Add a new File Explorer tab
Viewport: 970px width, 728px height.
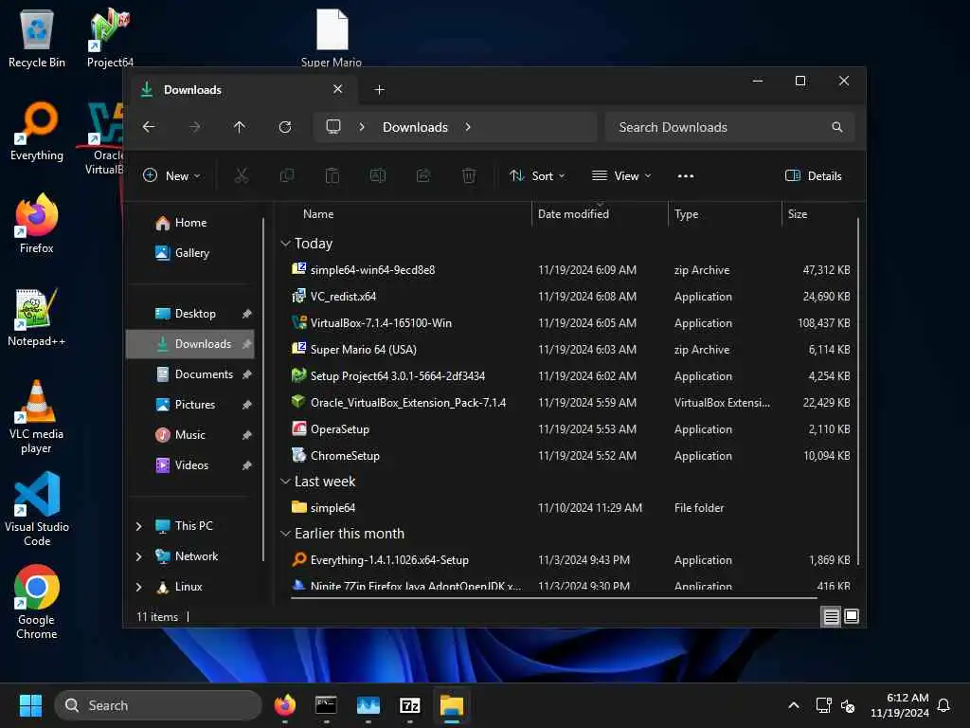click(379, 90)
